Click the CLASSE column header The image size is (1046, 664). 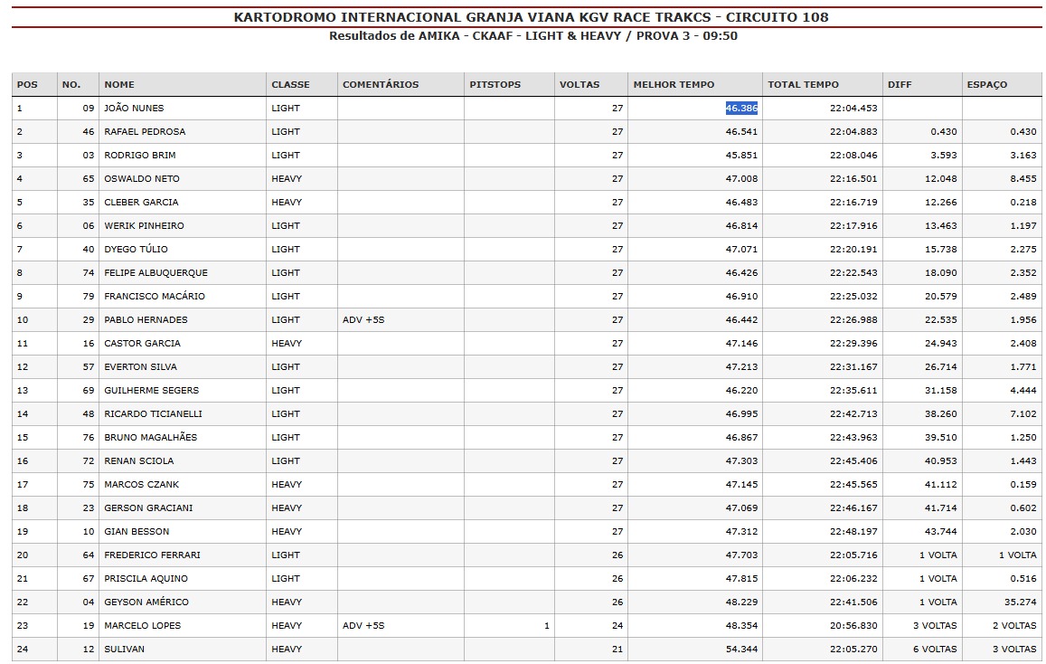tap(302, 85)
